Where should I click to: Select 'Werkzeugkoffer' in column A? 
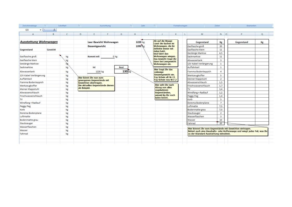[28, 86]
